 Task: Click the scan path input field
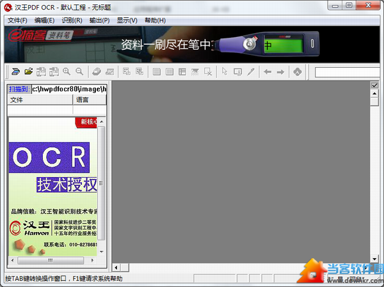(x=69, y=89)
